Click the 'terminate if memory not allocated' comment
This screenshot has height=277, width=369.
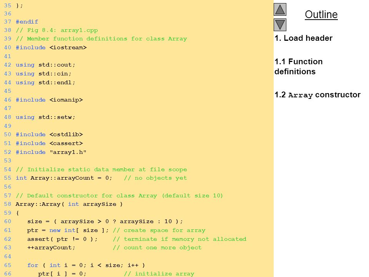[180, 239]
